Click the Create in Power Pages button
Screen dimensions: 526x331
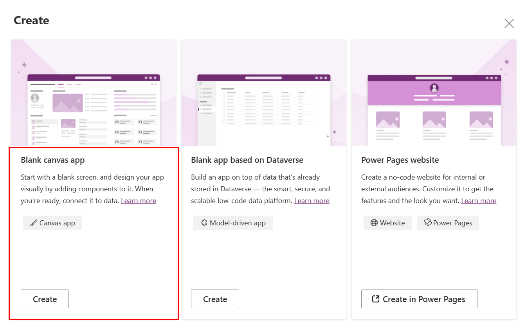(419, 299)
